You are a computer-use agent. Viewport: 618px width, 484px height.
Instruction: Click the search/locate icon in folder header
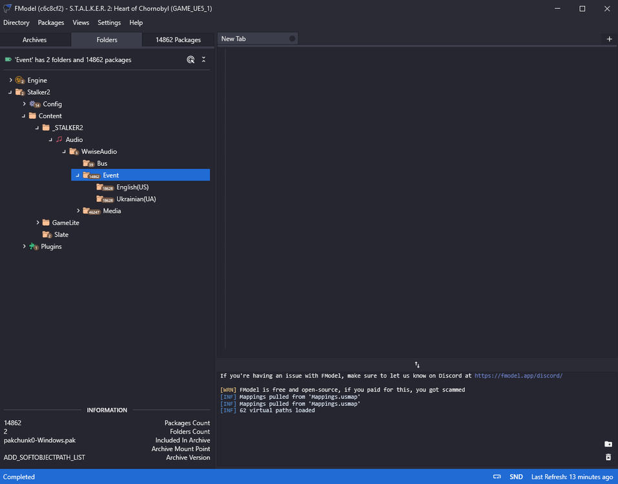(x=191, y=60)
